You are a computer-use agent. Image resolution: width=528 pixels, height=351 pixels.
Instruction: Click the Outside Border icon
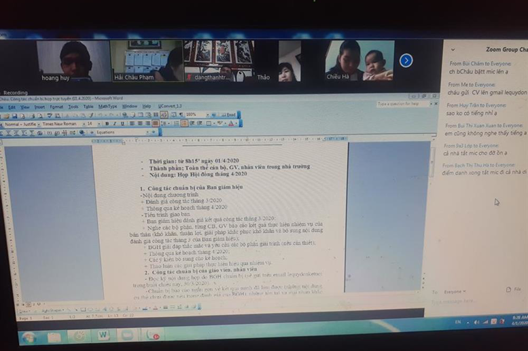pos(209,123)
